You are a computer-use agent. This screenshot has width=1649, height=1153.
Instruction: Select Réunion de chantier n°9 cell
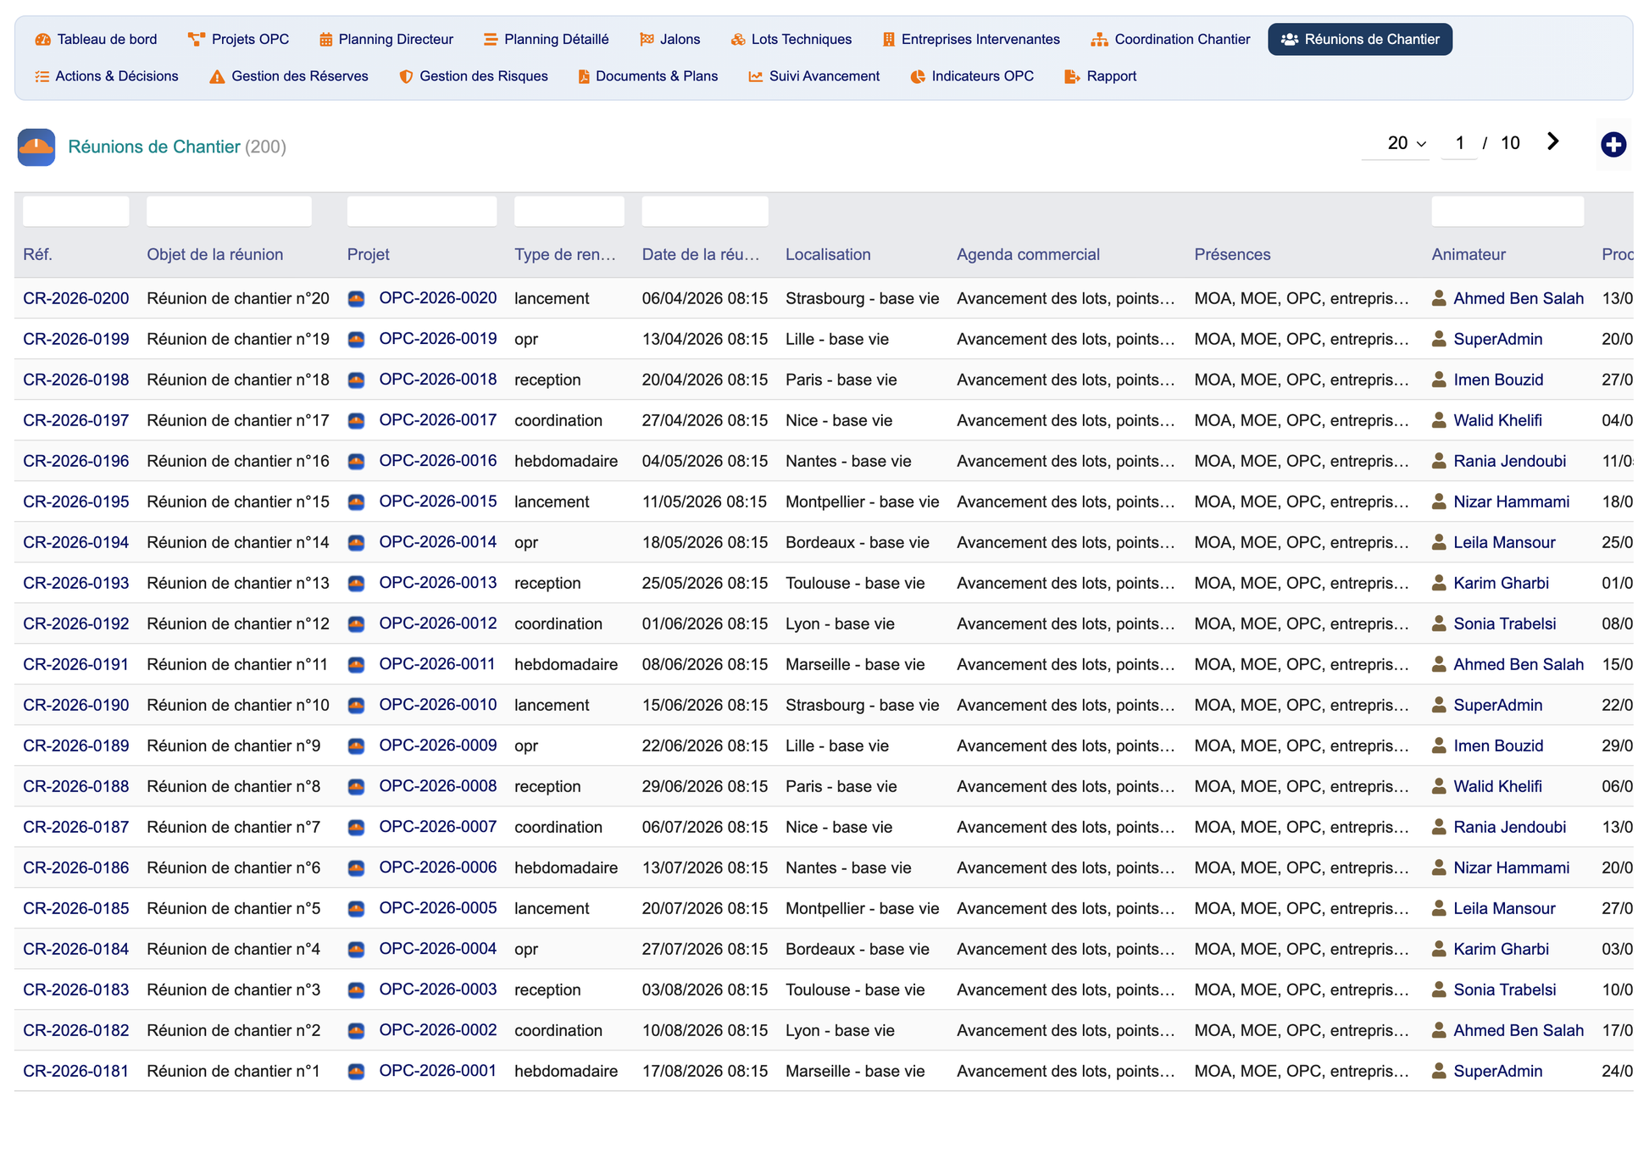(234, 746)
